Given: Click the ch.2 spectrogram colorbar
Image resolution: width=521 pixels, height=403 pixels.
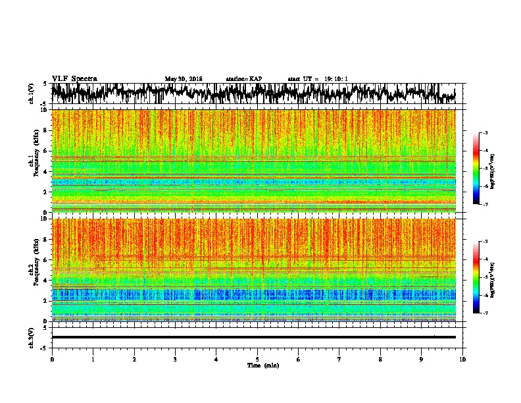Looking at the screenshot, I should pos(476,277).
